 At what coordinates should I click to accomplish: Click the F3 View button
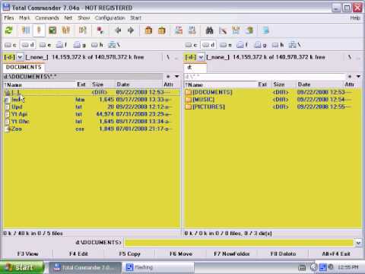click(27, 253)
